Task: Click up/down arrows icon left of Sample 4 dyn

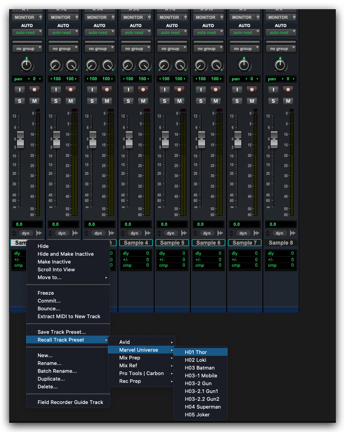Action: coord(122,233)
